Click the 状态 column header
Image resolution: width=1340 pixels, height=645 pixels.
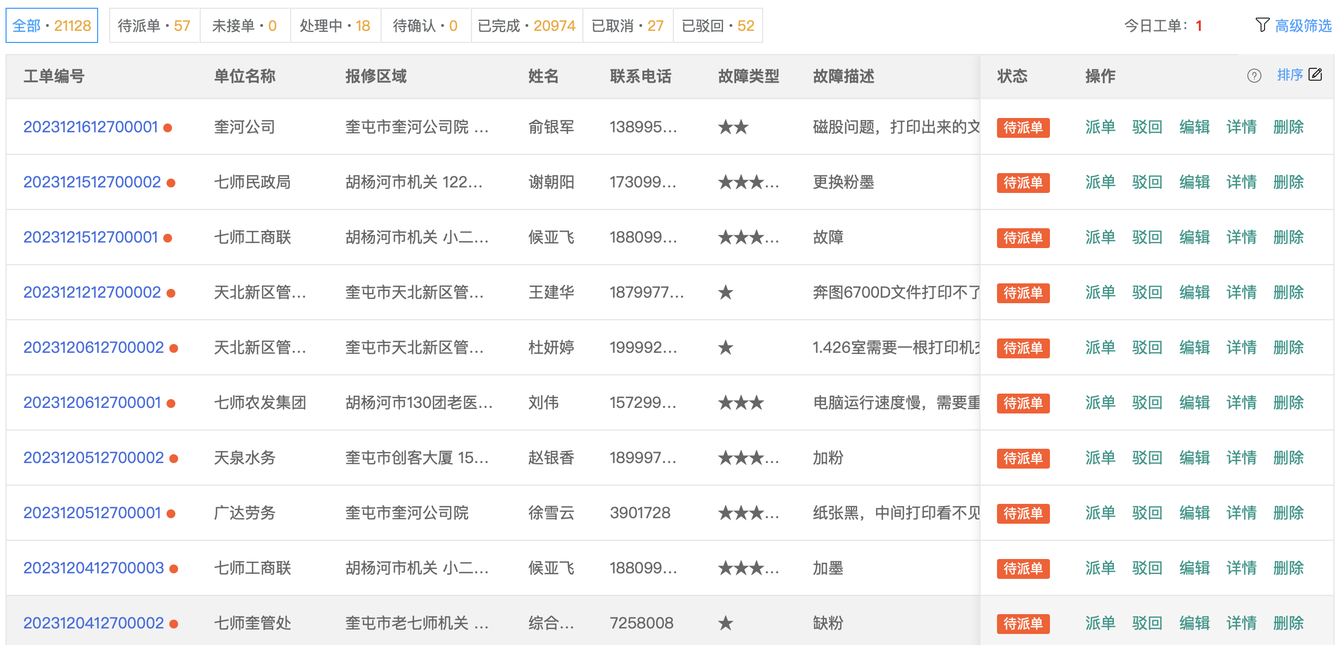[x=1012, y=76]
